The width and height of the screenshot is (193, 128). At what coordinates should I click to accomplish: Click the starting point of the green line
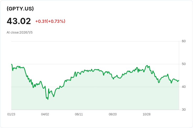point(12,64)
